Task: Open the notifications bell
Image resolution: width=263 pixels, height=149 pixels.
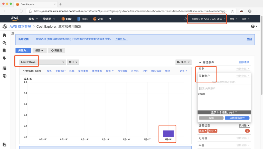Action: (186, 19)
